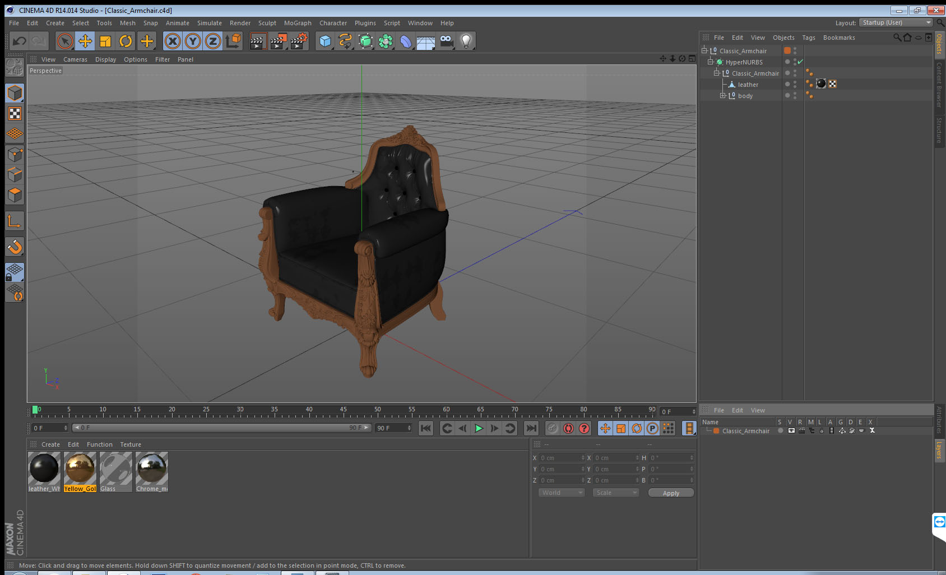Open the Array modeling objects icon
This screenshot has width=946, height=575.
(x=386, y=41)
